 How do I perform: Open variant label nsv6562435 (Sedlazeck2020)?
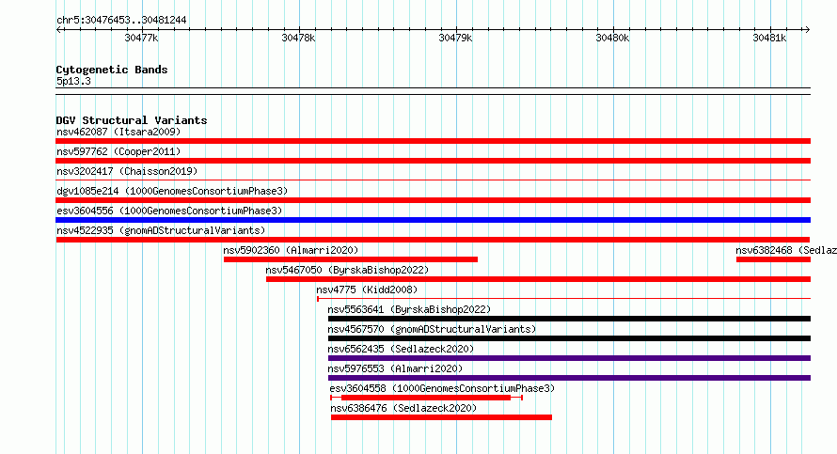point(401,349)
